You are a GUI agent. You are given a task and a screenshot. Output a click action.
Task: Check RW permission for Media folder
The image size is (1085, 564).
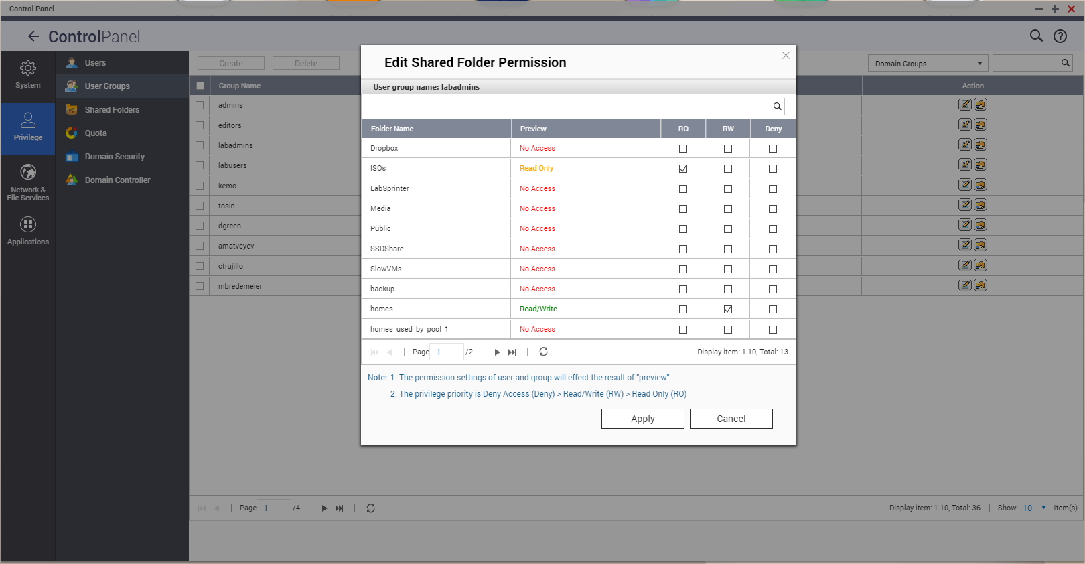(x=728, y=209)
